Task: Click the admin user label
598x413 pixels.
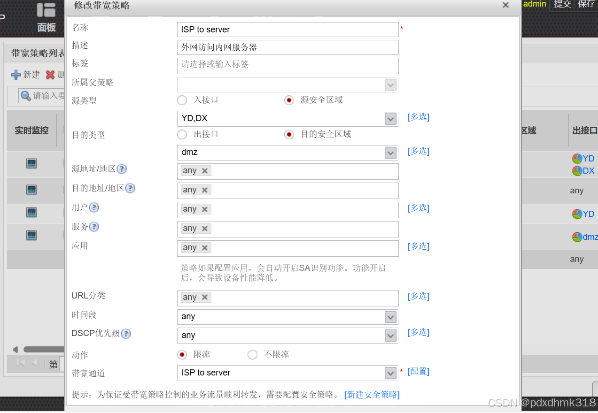Action: coord(535,4)
